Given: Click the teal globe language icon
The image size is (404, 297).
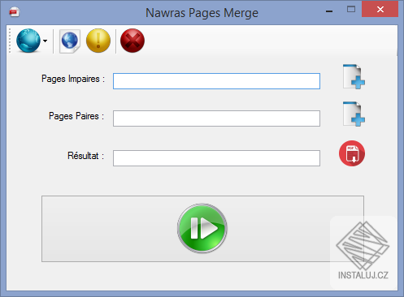Looking at the screenshot, I should 28,41.
